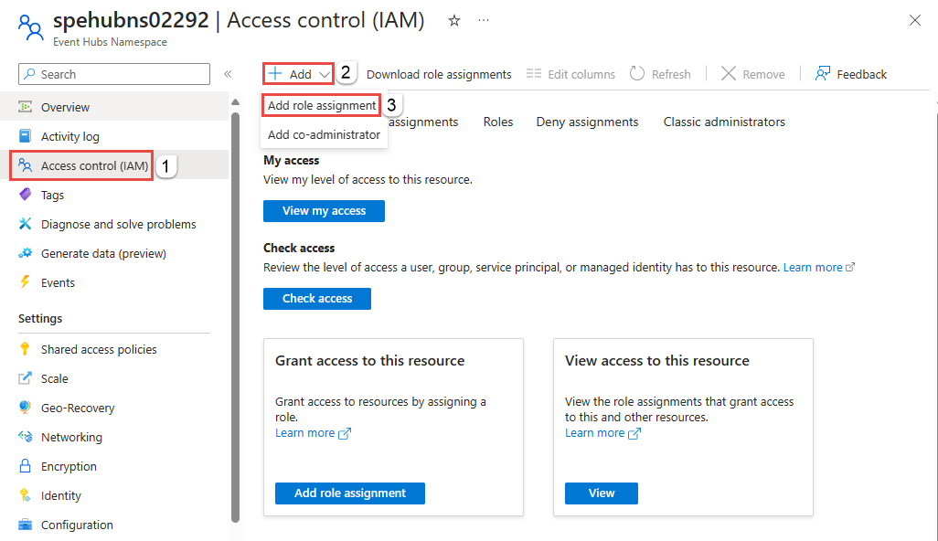Click the sidebar scroll up arrow
This screenshot has height=541, width=938.
tap(235, 102)
